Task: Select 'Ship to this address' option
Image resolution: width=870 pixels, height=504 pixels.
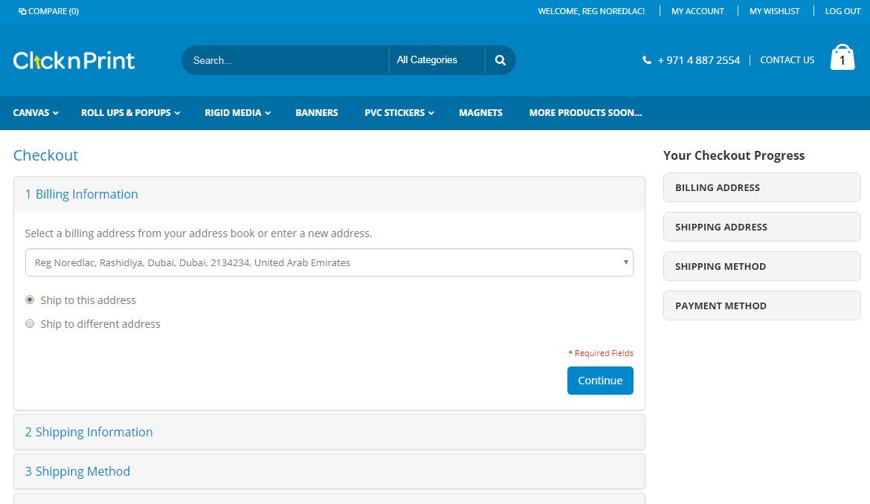Action: (x=30, y=300)
